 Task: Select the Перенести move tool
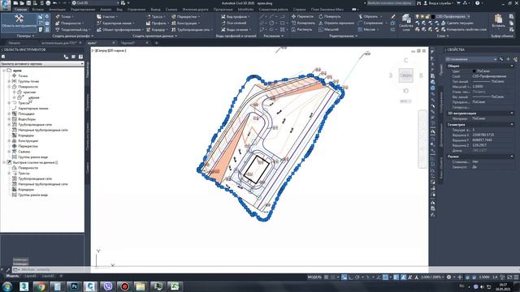302,16
